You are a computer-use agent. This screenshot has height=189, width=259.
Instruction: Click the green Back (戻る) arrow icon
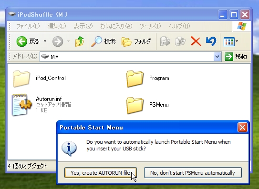[x=21, y=41]
